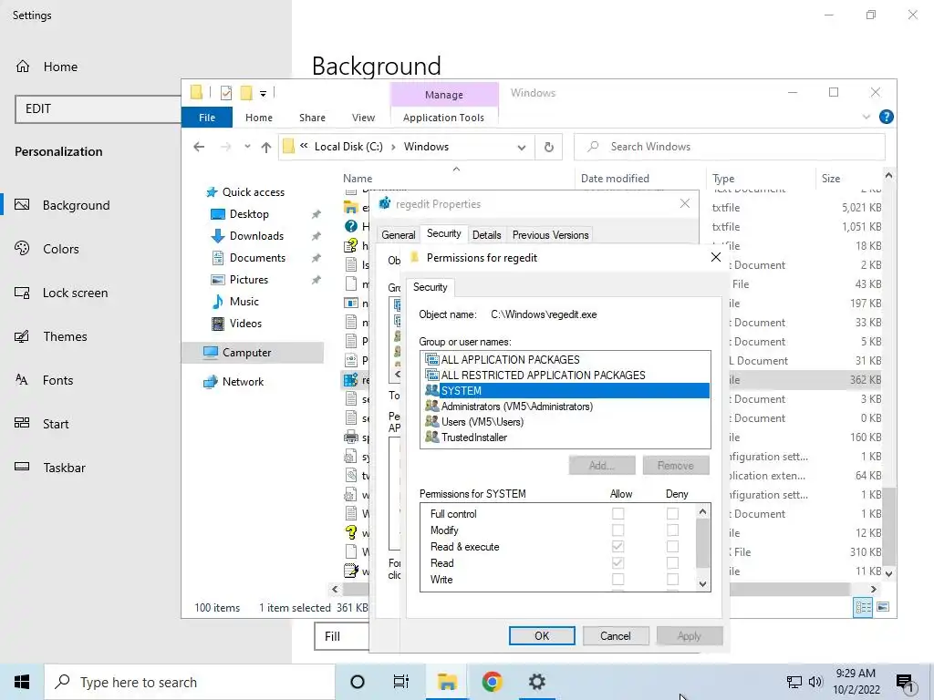934x700 pixels.
Task: Select SYSTEM in group list
Action: 566,390
